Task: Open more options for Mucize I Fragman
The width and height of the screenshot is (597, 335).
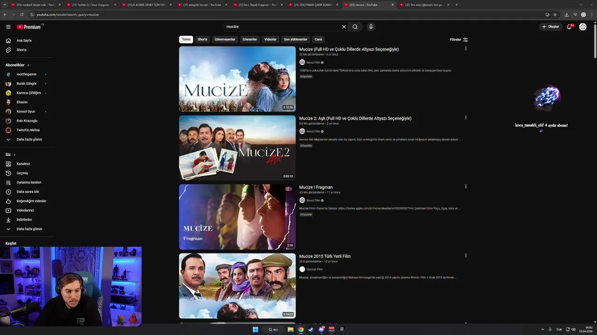Action: 465,187
